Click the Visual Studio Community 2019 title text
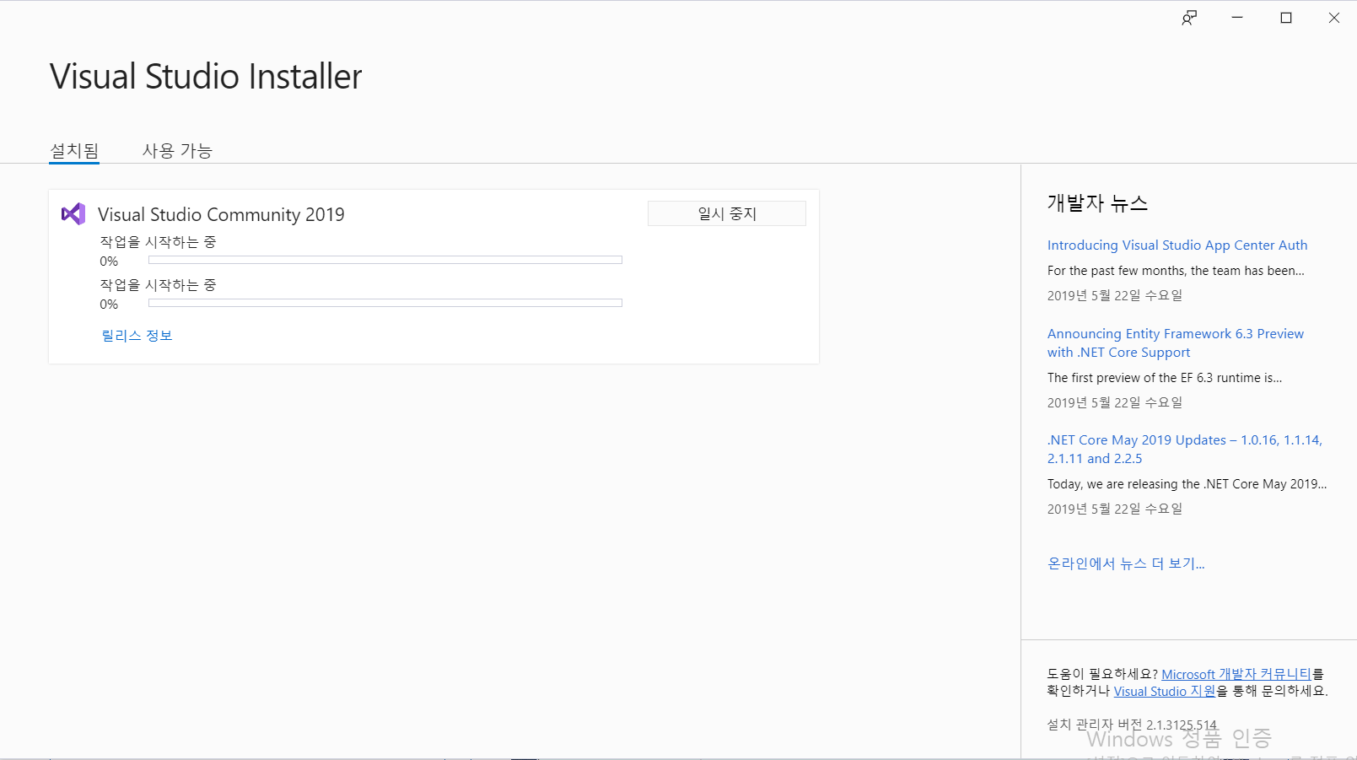This screenshot has height=760, width=1357. [x=221, y=214]
